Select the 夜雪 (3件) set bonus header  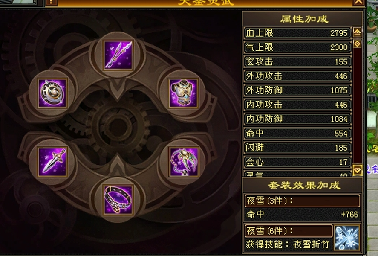tap(302, 201)
